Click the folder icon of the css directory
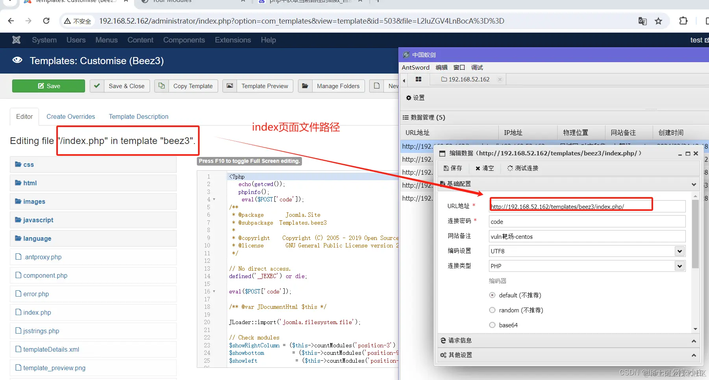The height and width of the screenshot is (380, 709). [x=18, y=164]
